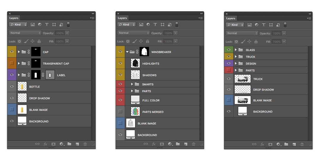Screen dimensions: 320x163
Task: Open panel options menu in right panel
Action: click(x=309, y=18)
